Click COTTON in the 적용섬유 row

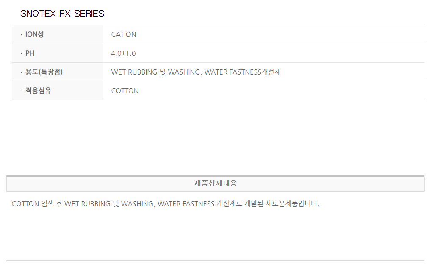click(x=125, y=91)
